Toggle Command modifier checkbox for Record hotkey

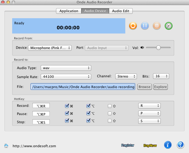67,106
